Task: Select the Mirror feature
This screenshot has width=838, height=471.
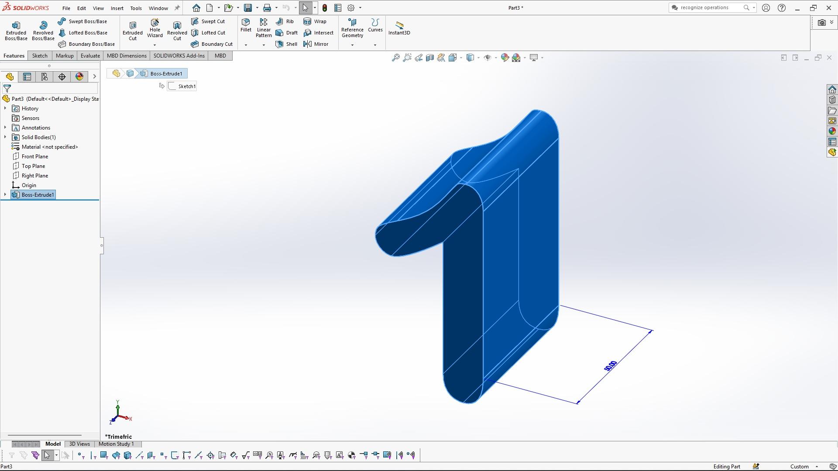Action: [316, 44]
